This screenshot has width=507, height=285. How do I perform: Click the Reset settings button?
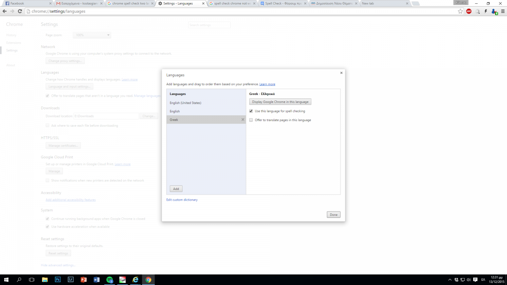[58, 253]
